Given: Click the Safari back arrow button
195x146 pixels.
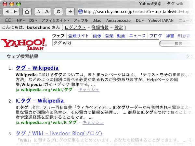Looking at the screenshot, I should click(7, 12).
